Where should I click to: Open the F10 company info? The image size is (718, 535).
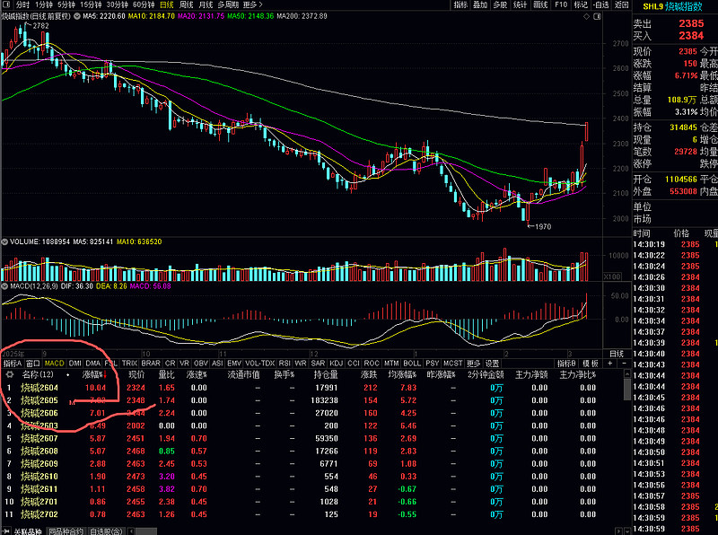[x=561, y=4]
